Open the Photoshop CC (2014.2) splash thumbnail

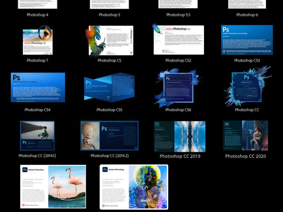click(x=110, y=135)
